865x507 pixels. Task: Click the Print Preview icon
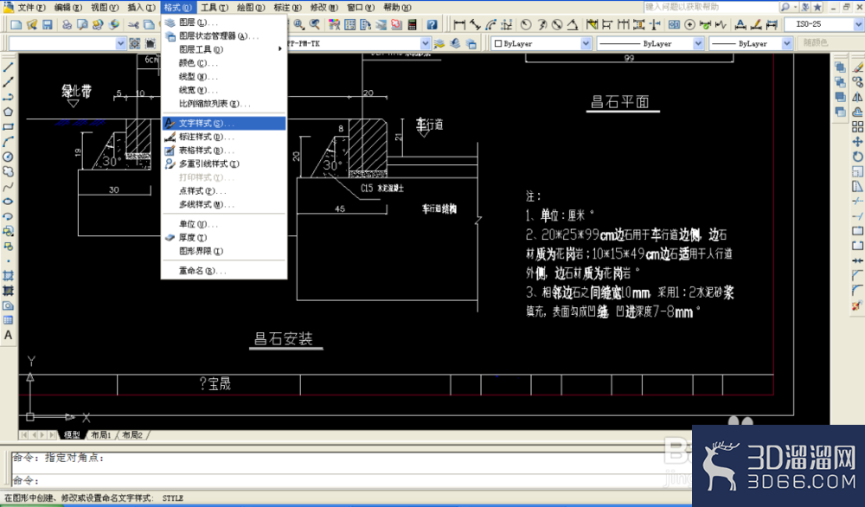coord(82,24)
